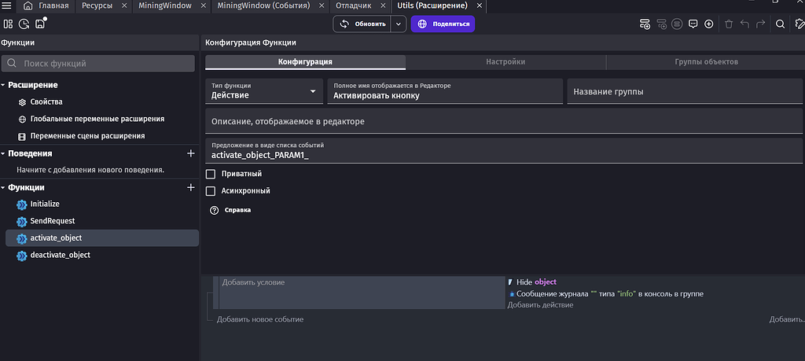Click Добавить условие
Screen dimensions: 805x361
(253, 282)
